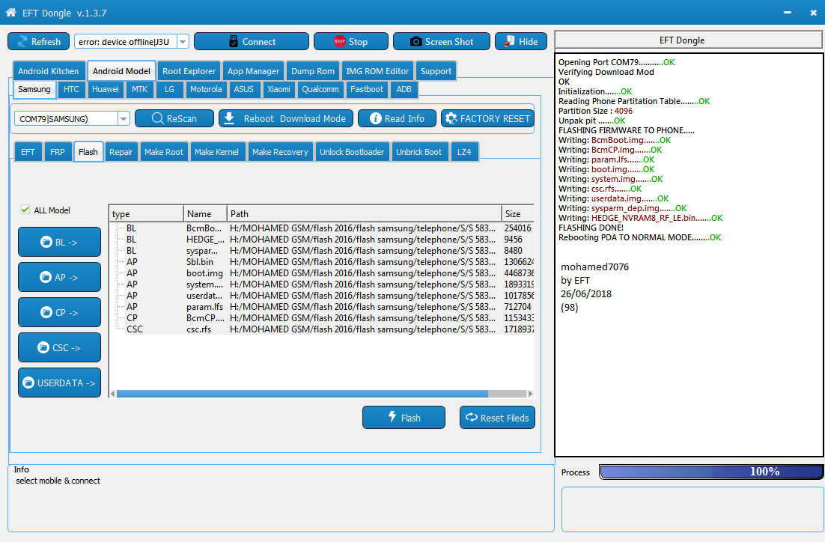Open the Flash sub-tab
Screen dimensions: 825x542
[88, 151]
